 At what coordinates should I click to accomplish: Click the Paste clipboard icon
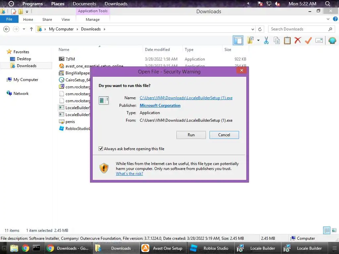287,40
